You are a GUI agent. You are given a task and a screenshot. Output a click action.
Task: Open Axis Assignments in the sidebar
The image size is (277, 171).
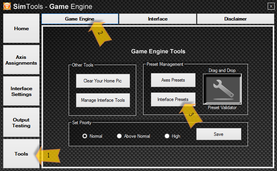click(21, 60)
